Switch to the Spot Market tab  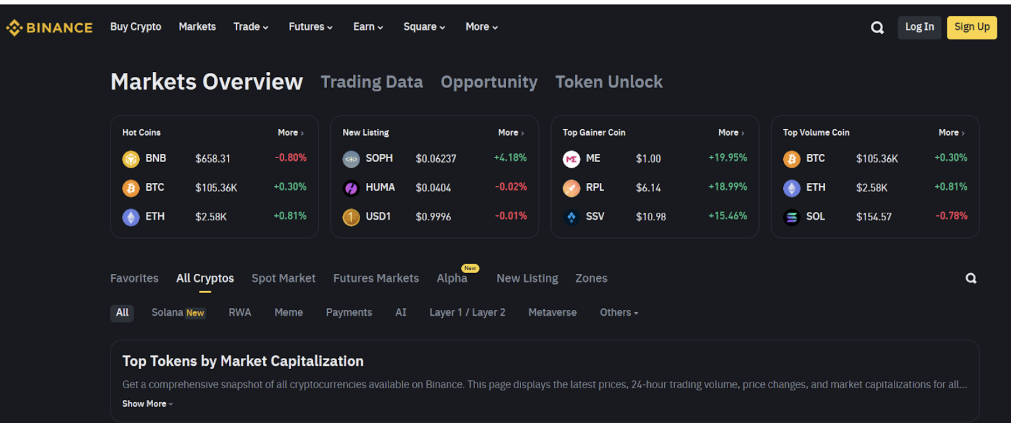pyautogui.click(x=283, y=278)
